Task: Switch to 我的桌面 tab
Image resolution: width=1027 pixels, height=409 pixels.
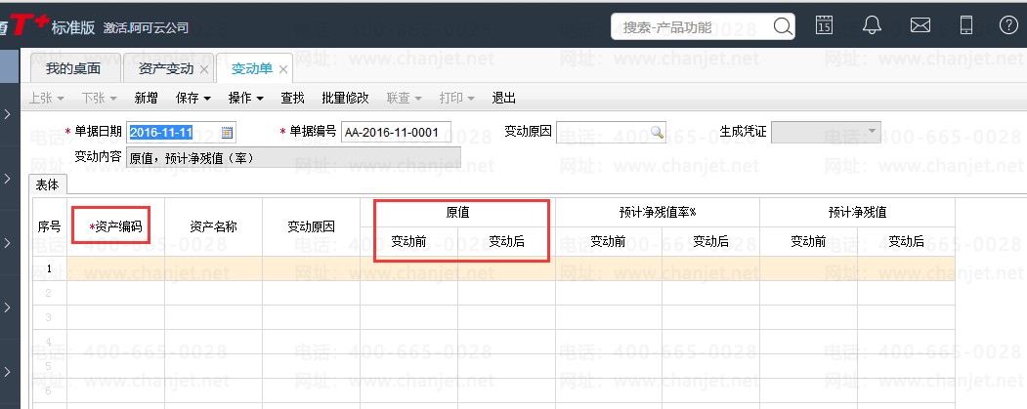Action: pos(73,68)
